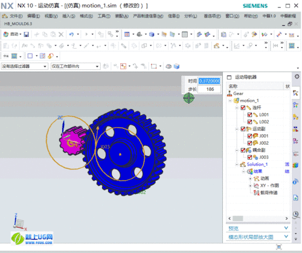
Task: Open the navigator settings gear icon
Action: pyautogui.click(x=297, y=77)
